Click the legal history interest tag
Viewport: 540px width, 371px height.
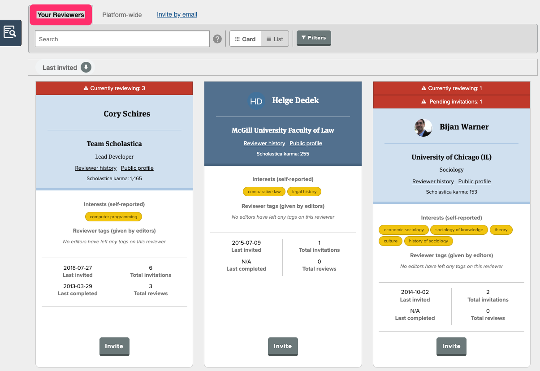click(x=304, y=192)
